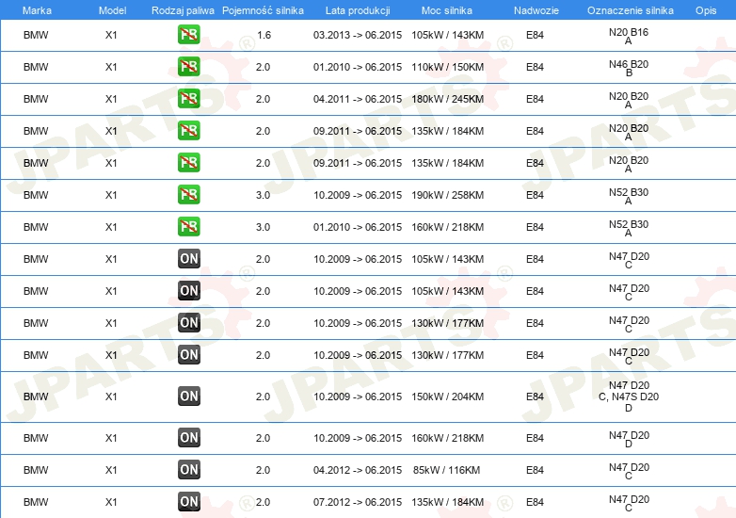Select the '2.0' displacement in the 85kW / 116KM row
The height and width of the screenshot is (518, 736).
[263, 470]
